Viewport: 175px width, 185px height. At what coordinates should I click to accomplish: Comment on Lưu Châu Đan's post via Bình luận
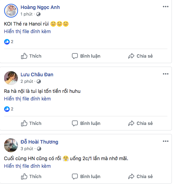(x=86, y=124)
